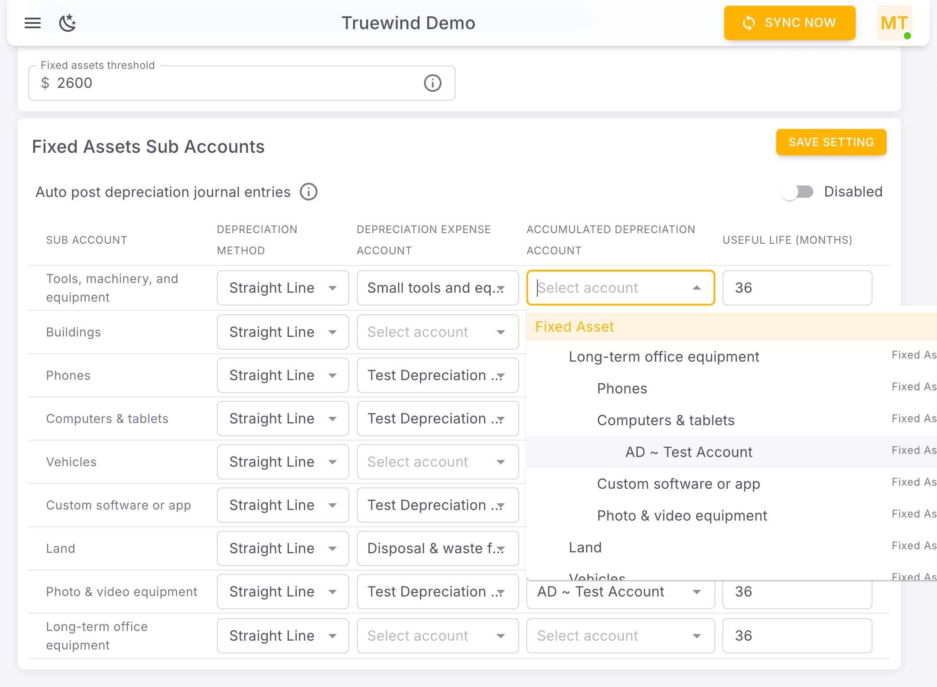Click the SAVE SETTING button
This screenshot has height=687, width=937.
pyautogui.click(x=831, y=142)
